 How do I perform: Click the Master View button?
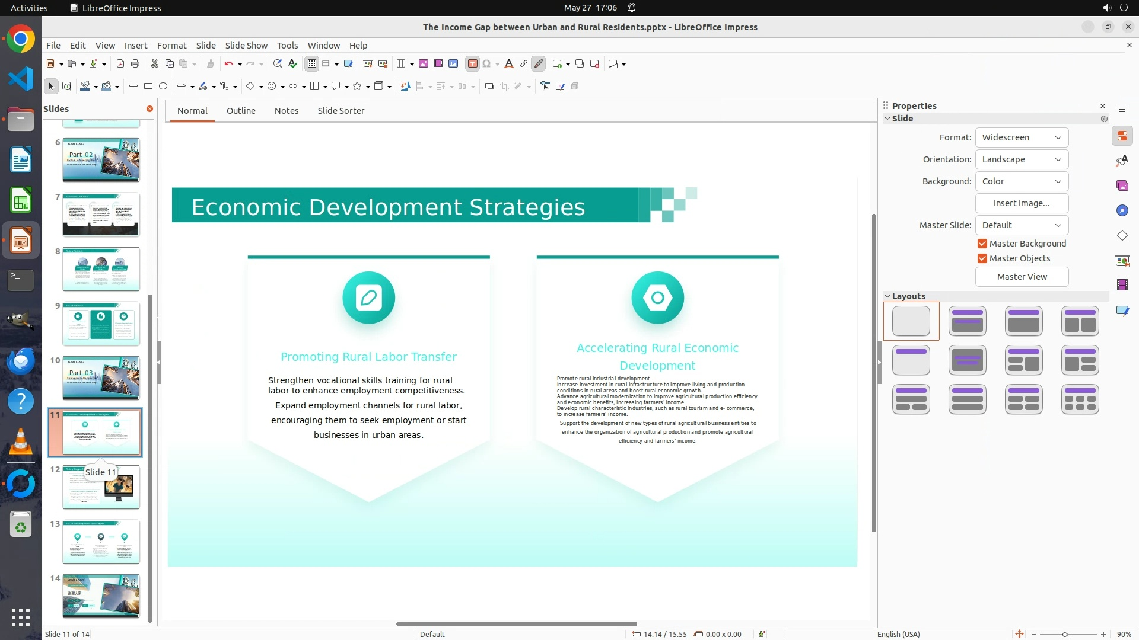point(1021,277)
